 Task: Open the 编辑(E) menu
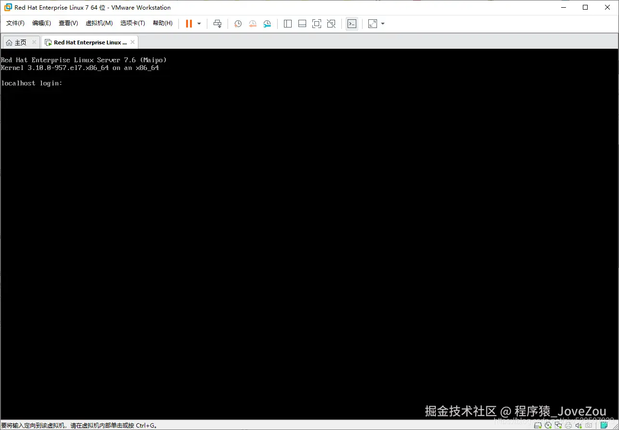tap(41, 23)
